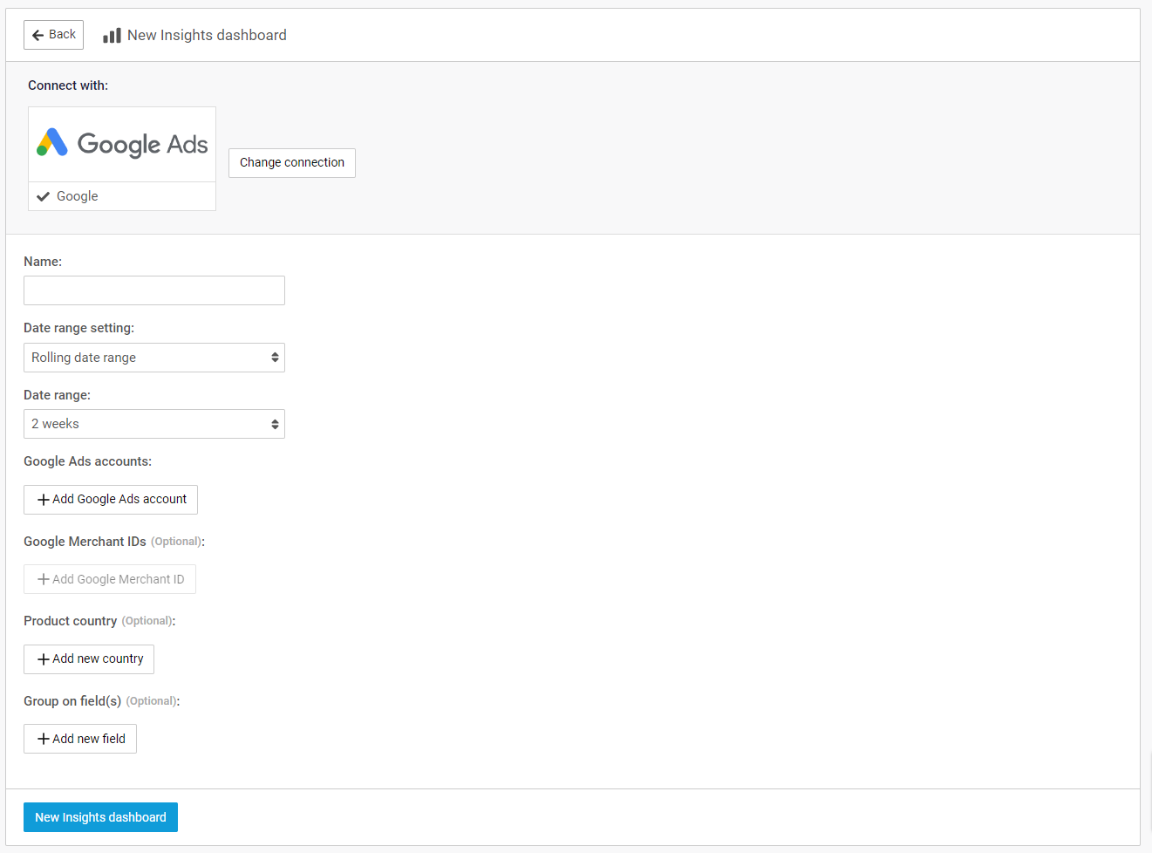Click the 'Google Merchant IDs' label
1152x853 pixels.
(85, 542)
